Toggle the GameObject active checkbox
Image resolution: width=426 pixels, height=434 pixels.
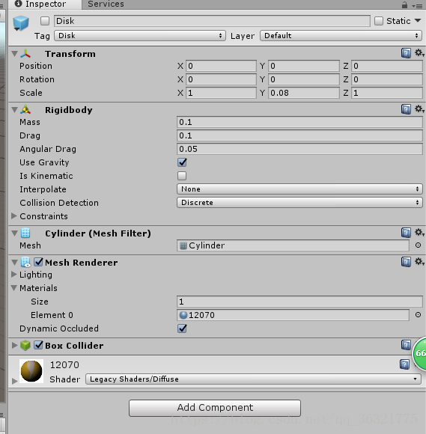[45, 21]
